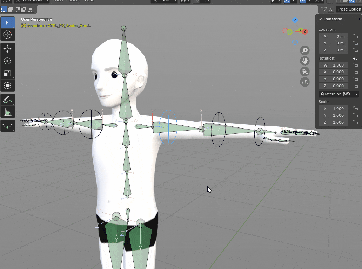The width and height of the screenshot is (362, 269).
Task: Activate the Move tool
Action: 7,48
